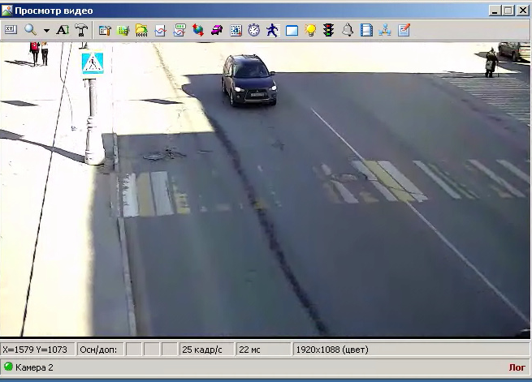Click the network diagram icon

[385, 30]
